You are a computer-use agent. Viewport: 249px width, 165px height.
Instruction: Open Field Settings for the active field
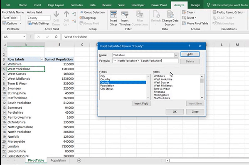pos(38,24)
